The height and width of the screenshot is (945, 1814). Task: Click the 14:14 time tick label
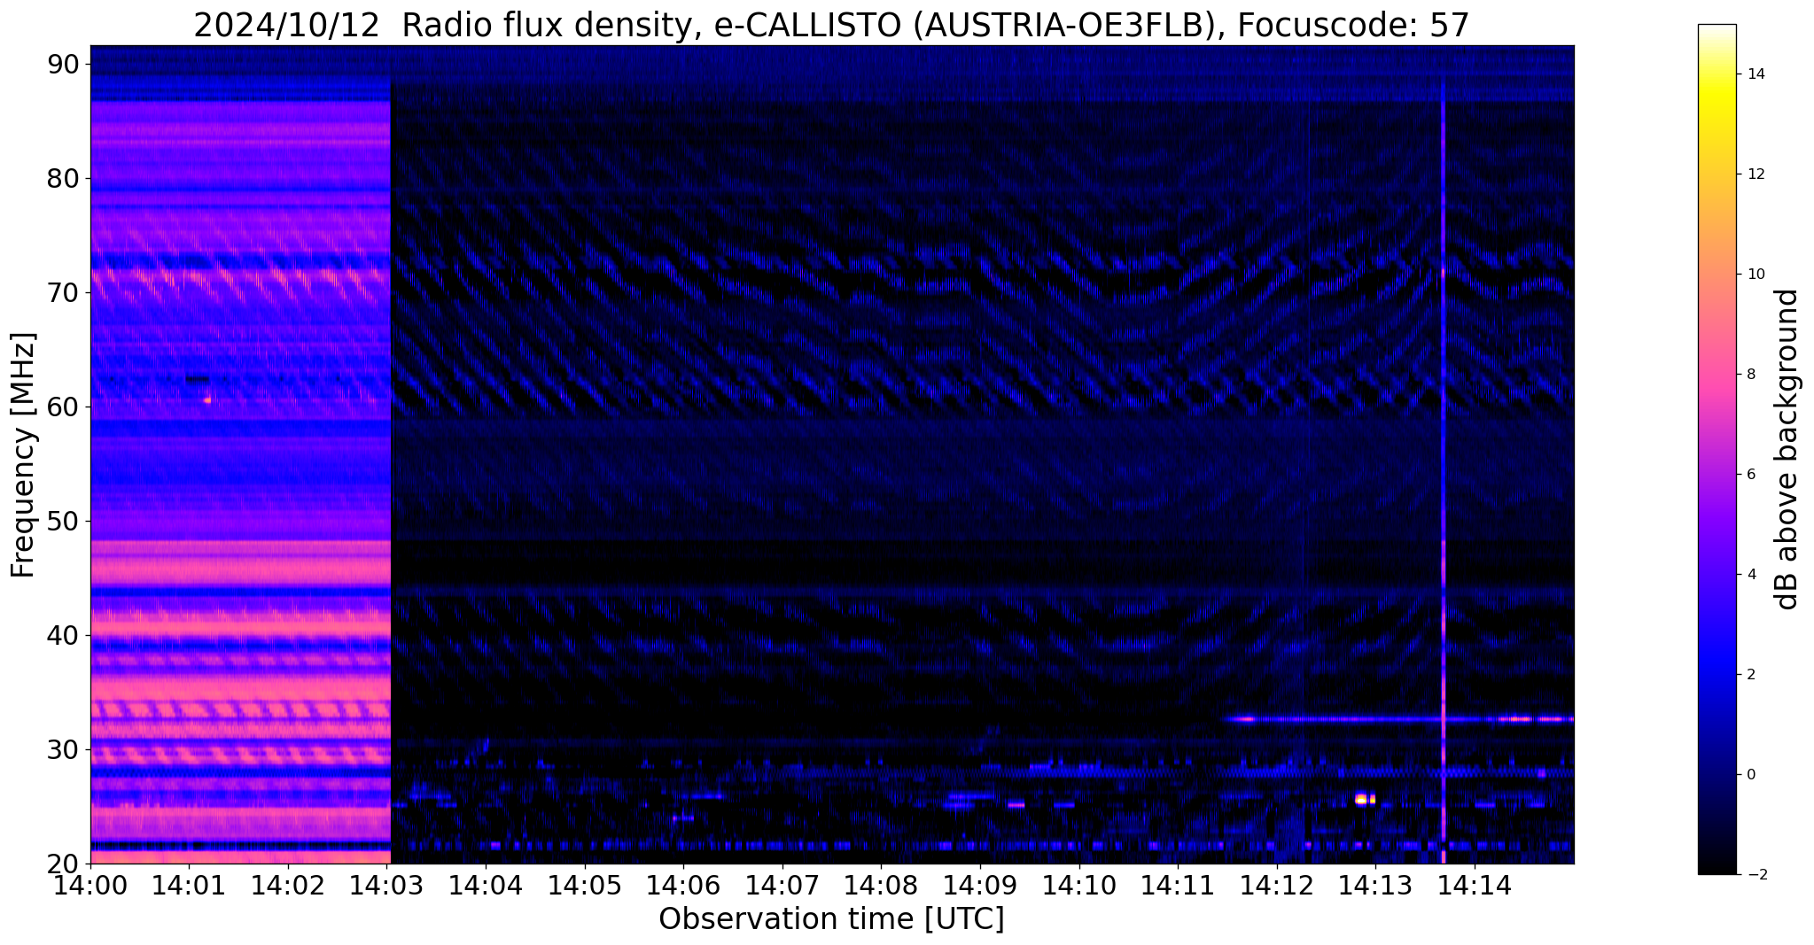[1475, 886]
